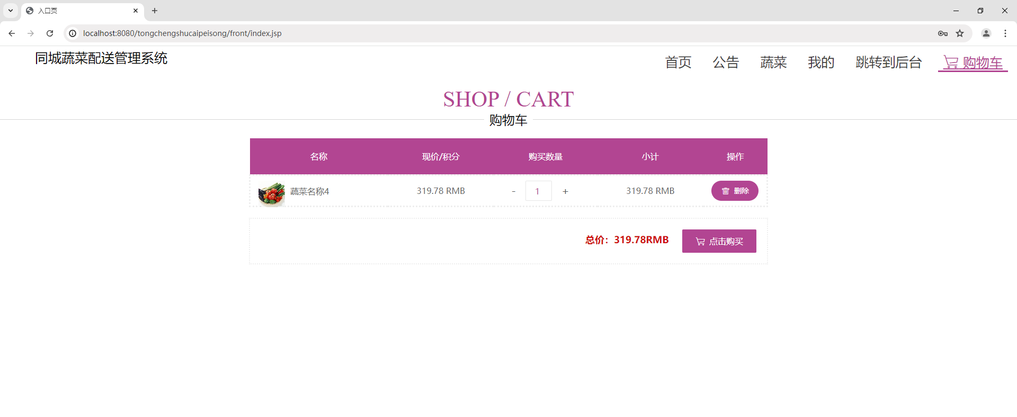Delete 蔬菜名称4 with the 删除 button
Screen dimensions: 1017x417
pos(735,191)
